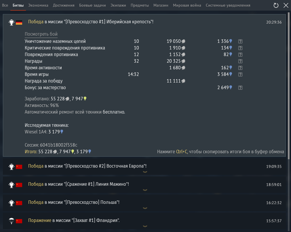291x232 pixels.
Task: Close the messages window with X icon
Action: point(286,5)
